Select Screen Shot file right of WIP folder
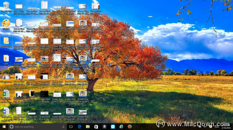Viewport: 233px width, 130px height. tap(19, 62)
